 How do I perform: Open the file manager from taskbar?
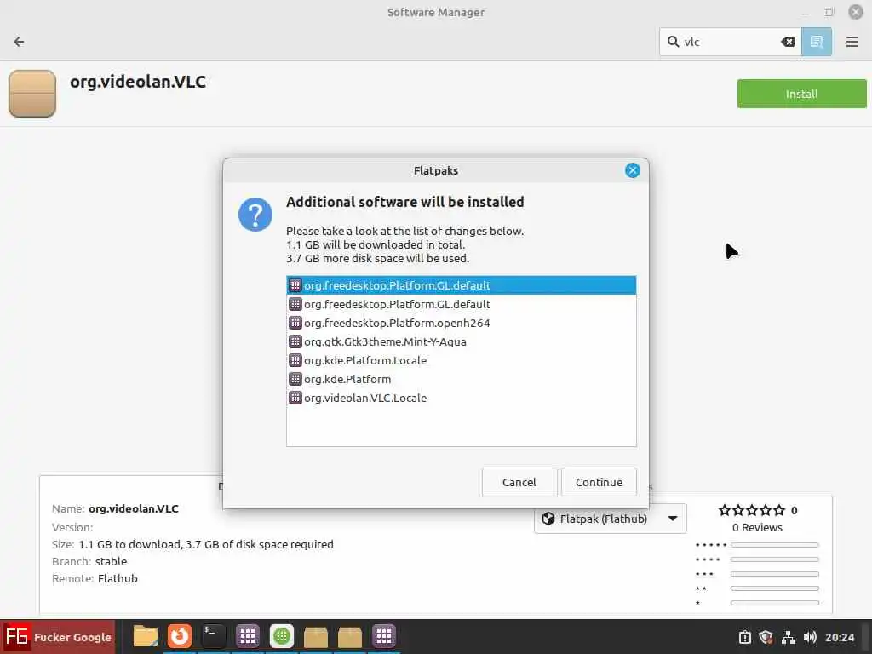(x=146, y=636)
